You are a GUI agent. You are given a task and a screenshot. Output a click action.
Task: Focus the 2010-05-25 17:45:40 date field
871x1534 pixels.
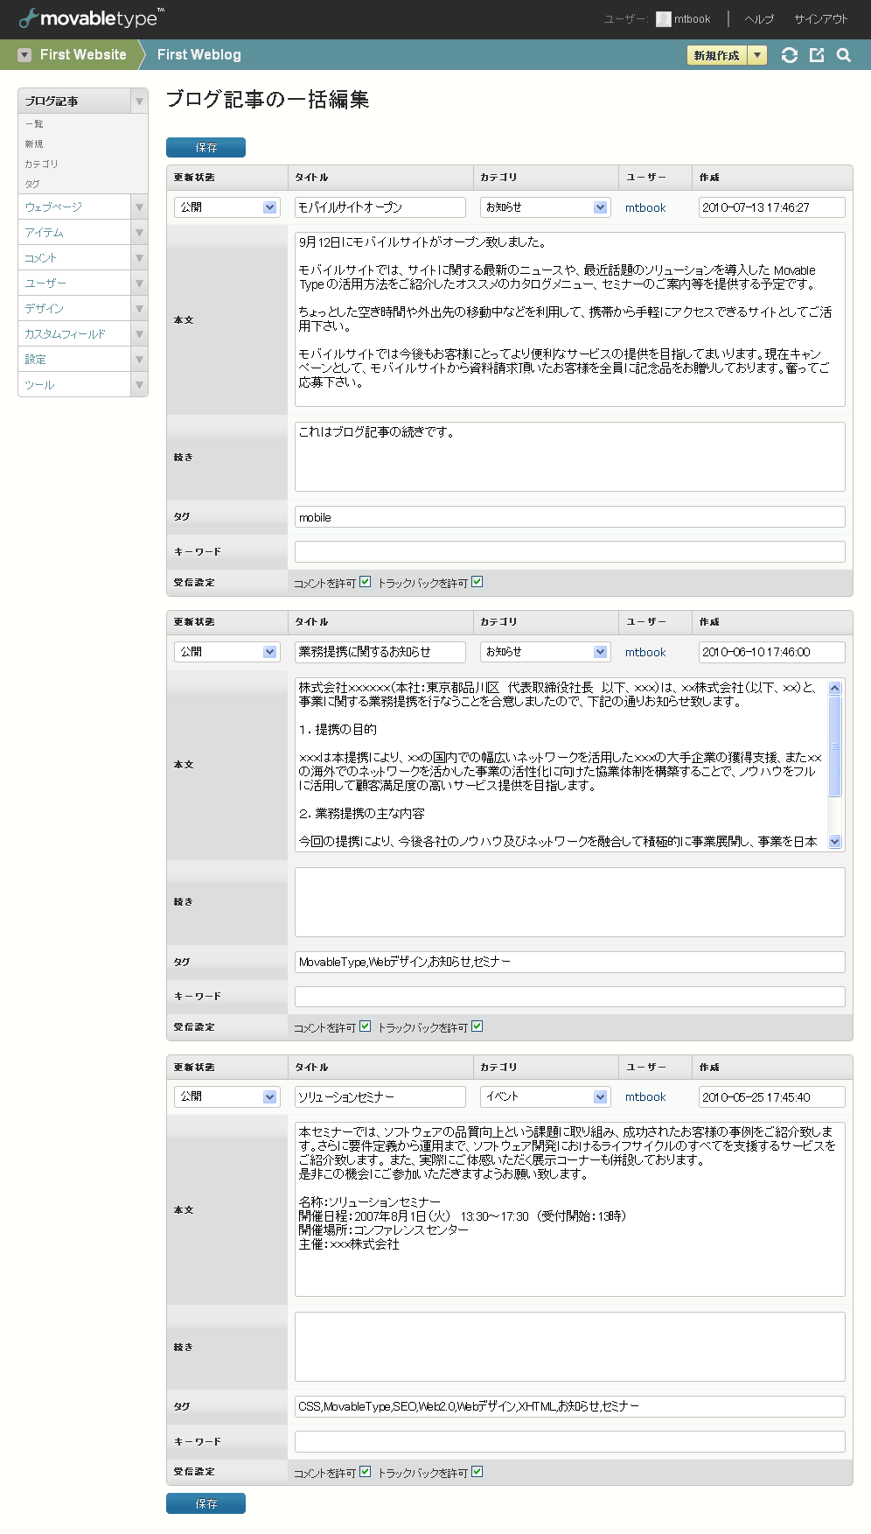772,1096
